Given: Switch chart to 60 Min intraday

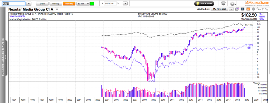Looking at the screenshot, I should 81,4.
